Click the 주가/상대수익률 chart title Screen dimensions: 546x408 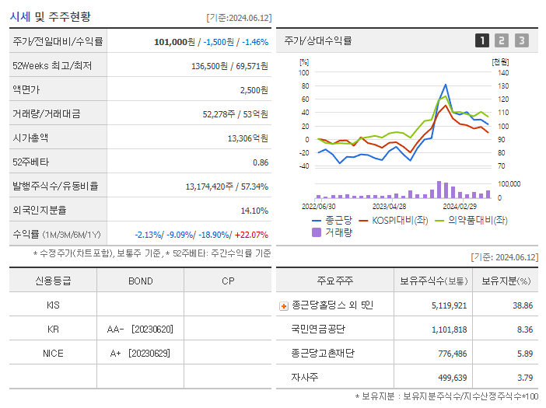pos(318,40)
